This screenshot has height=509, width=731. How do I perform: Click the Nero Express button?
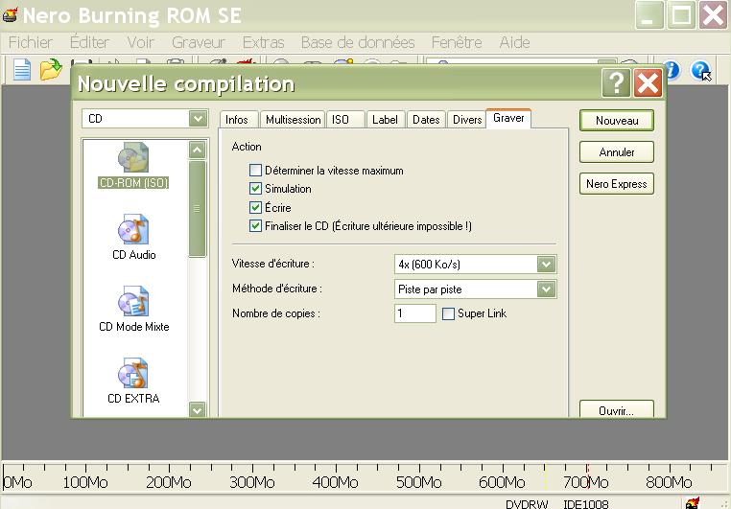click(616, 184)
